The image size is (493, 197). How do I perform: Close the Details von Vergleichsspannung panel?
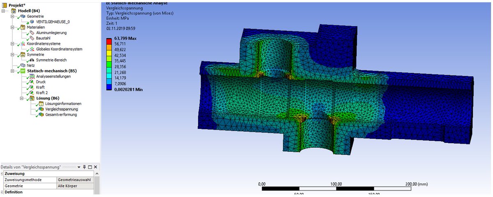point(96,167)
